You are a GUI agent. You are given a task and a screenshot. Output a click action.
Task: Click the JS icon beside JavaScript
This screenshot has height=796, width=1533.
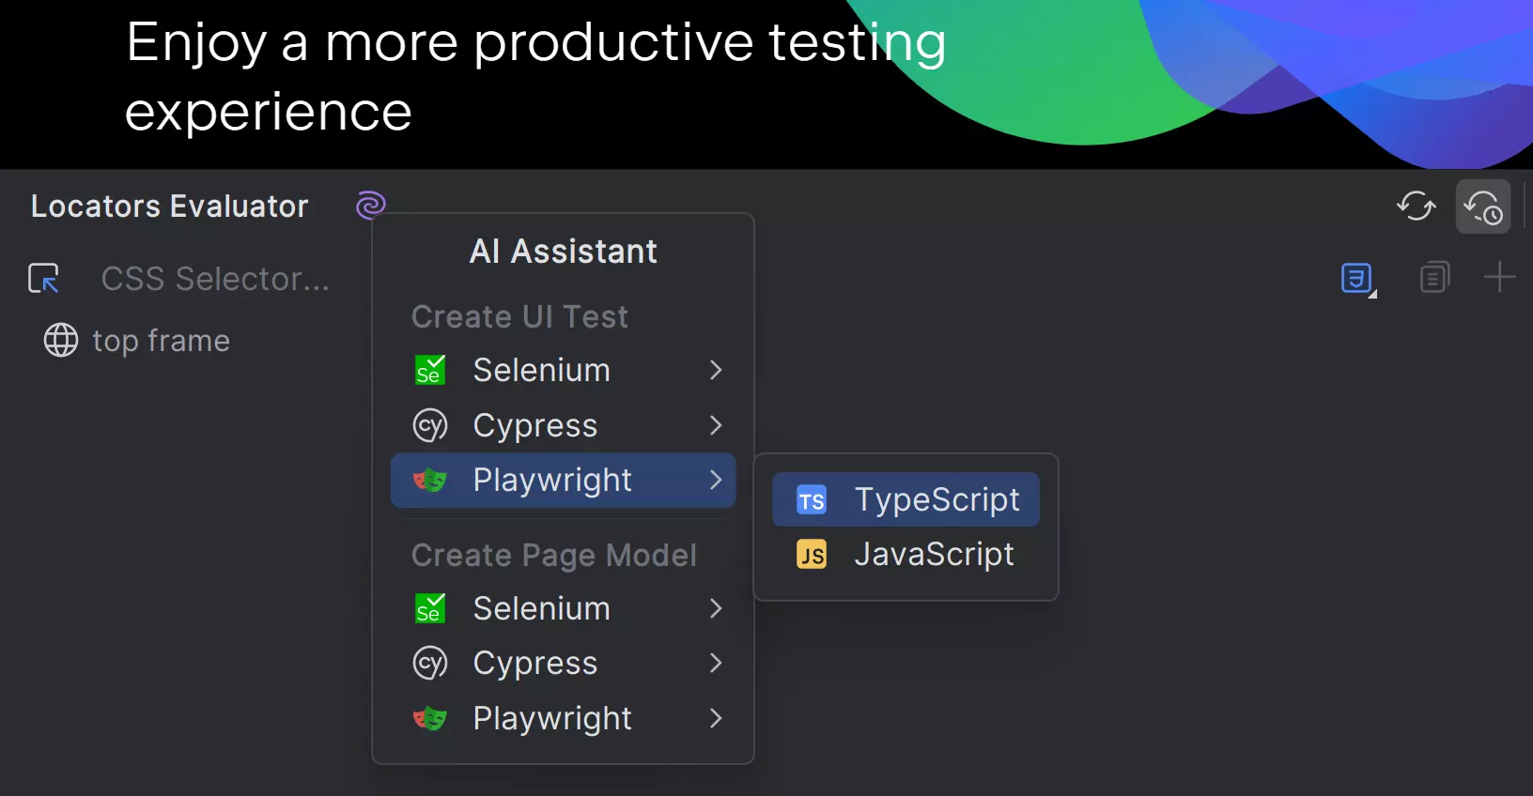tap(812, 555)
